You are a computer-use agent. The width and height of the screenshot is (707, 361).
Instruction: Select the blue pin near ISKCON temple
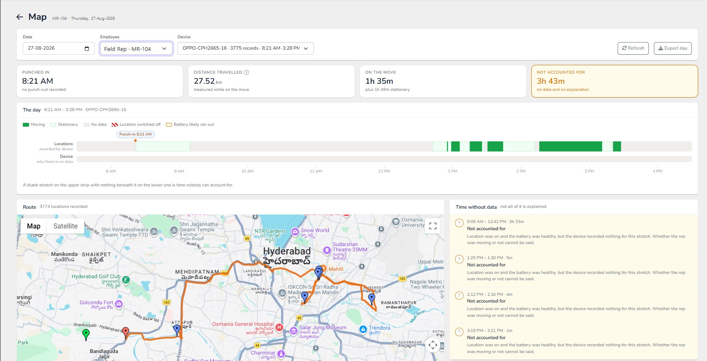tap(305, 297)
